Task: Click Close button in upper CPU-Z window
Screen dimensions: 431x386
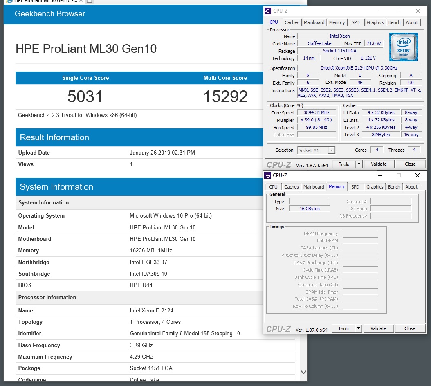Action: click(x=410, y=164)
